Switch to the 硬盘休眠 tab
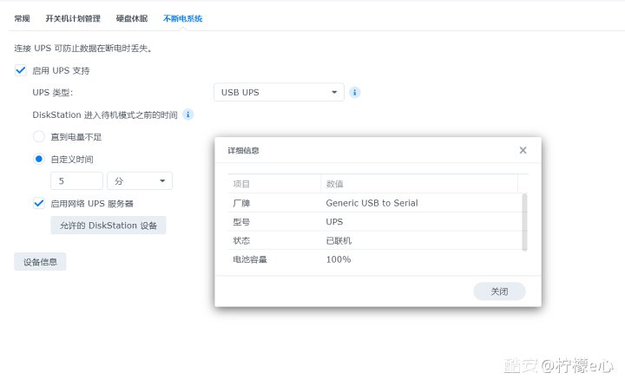This screenshot has width=625, height=386. (132, 18)
